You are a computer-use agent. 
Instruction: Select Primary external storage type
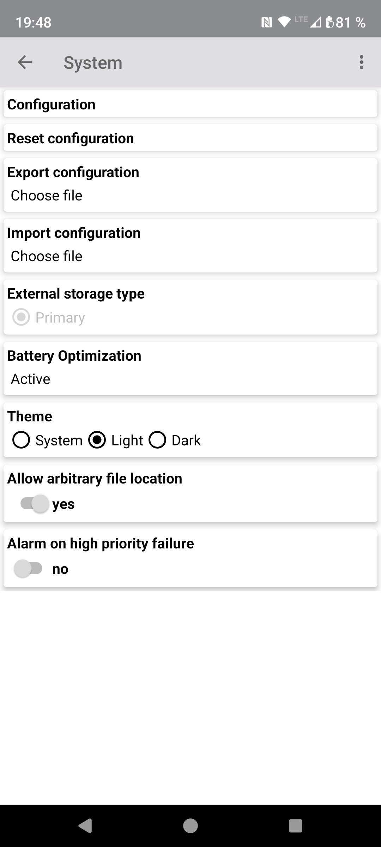[x=21, y=317]
